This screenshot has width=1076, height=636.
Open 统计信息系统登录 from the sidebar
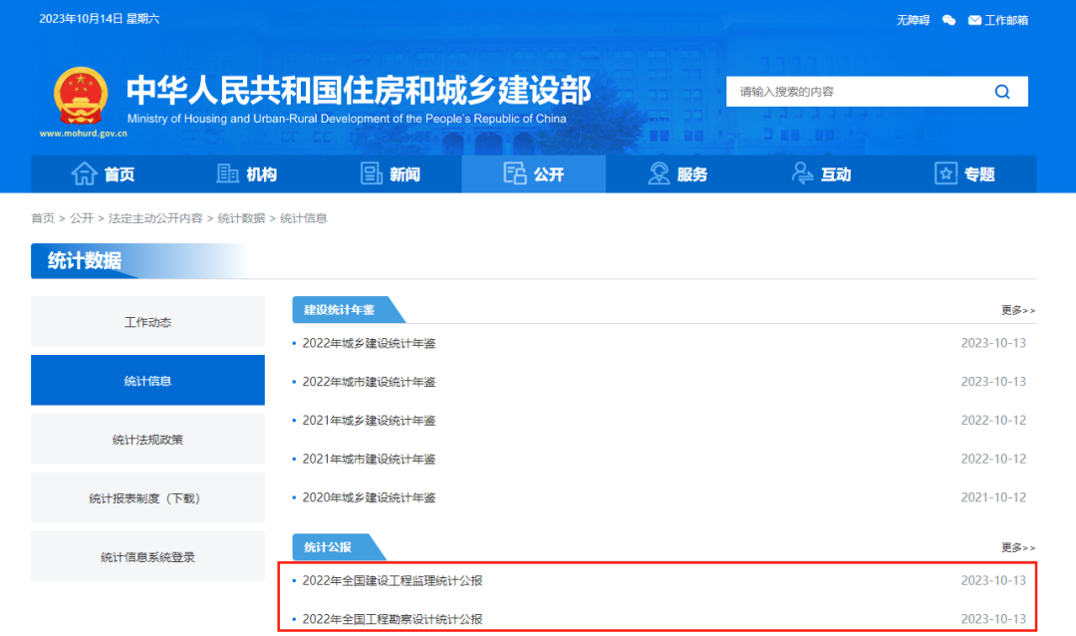pos(146,556)
